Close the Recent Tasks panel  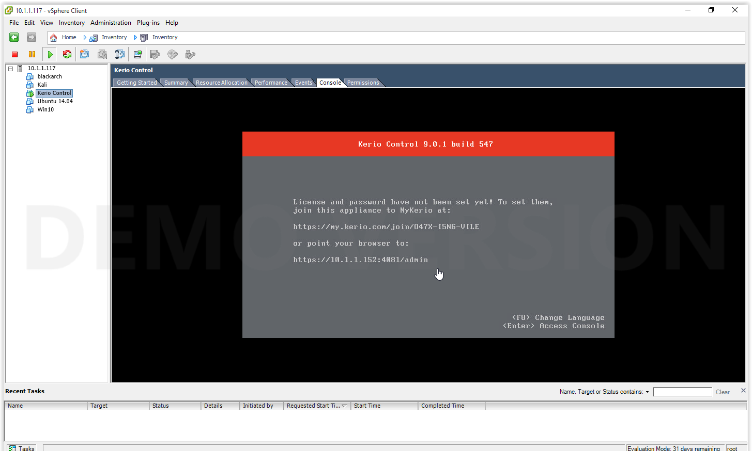pos(743,391)
